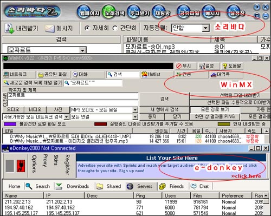This screenshot has height=216, width=271.
Task: Click the purple 불완전한 로컬 파일 보조 swatch
Action: point(10,124)
